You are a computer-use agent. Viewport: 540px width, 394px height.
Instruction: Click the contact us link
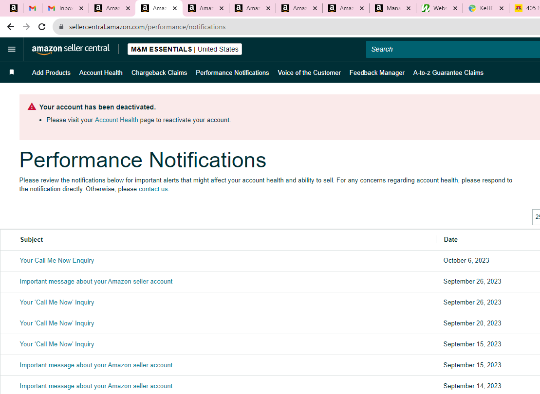pos(153,189)
